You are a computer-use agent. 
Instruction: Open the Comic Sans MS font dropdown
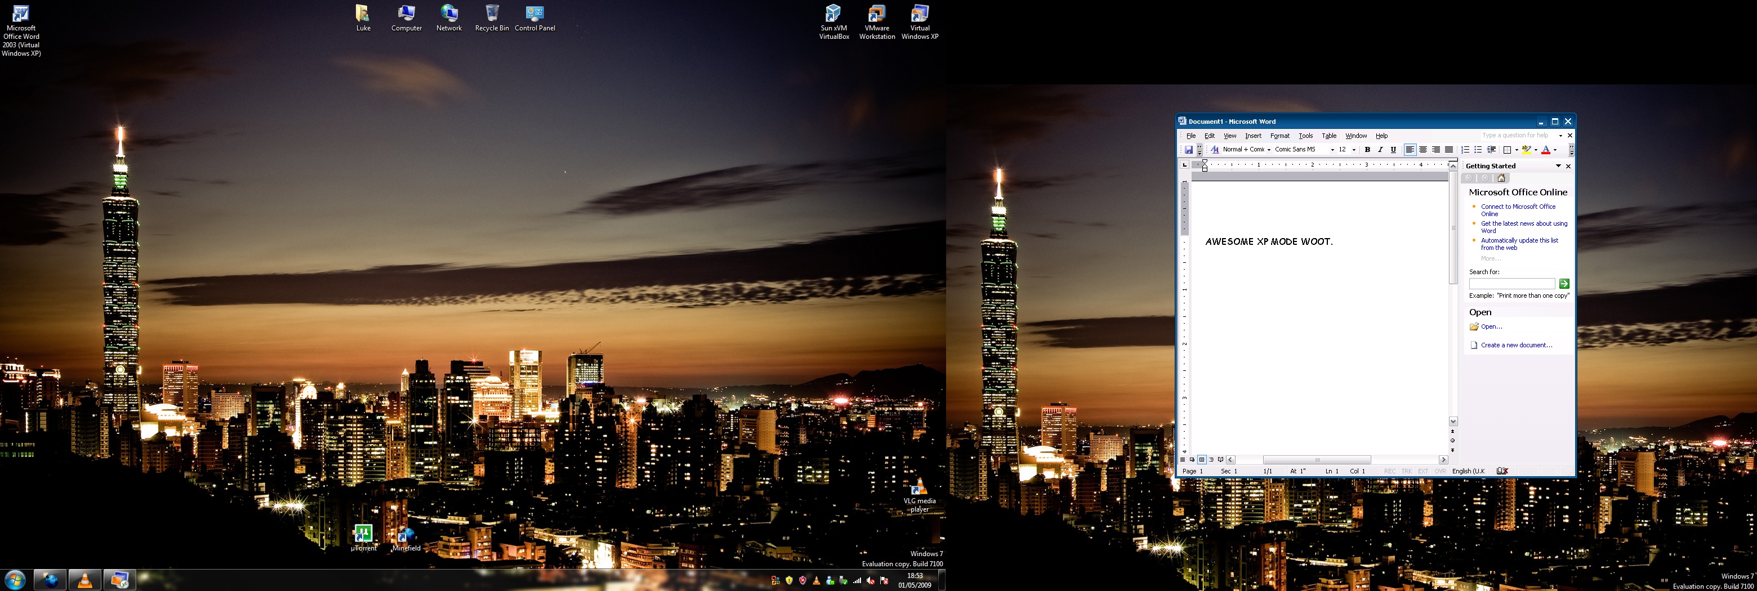(1332, 150)
